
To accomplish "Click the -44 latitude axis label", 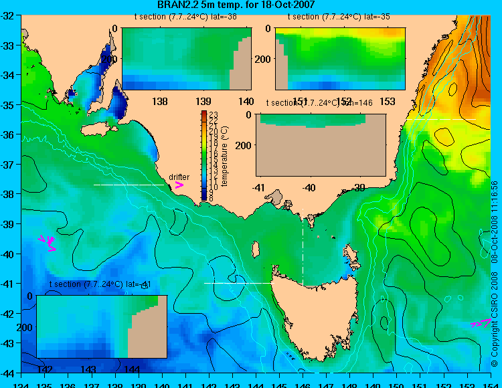I will pyautogui.click(x=7, y=373).
